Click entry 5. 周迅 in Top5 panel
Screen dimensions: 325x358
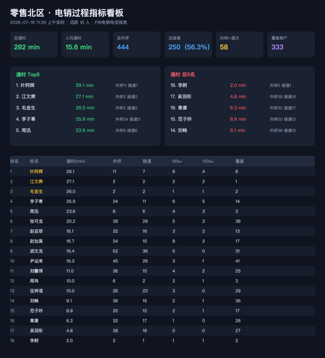point(23,130)
